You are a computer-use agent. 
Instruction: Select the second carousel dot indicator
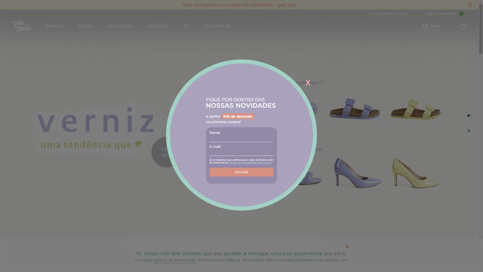pos(468,131)
